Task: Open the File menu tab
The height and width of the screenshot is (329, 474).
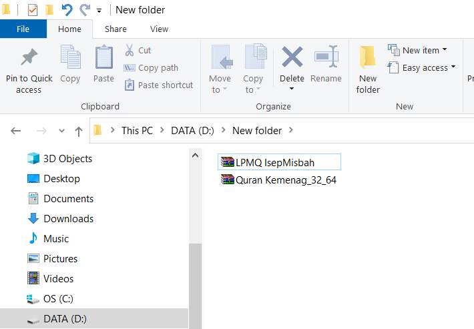Action: pos(23,29)
